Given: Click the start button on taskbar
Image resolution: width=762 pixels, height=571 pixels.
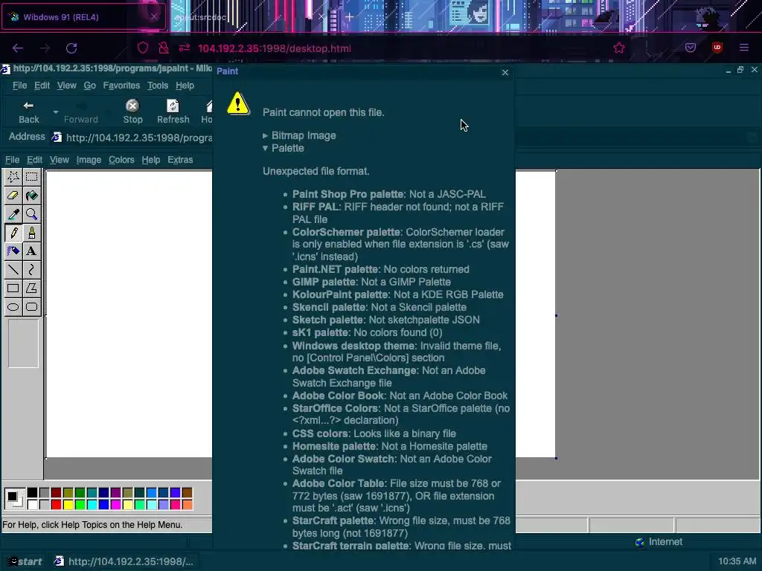Looking at the screenshot, I should (25, 561).
